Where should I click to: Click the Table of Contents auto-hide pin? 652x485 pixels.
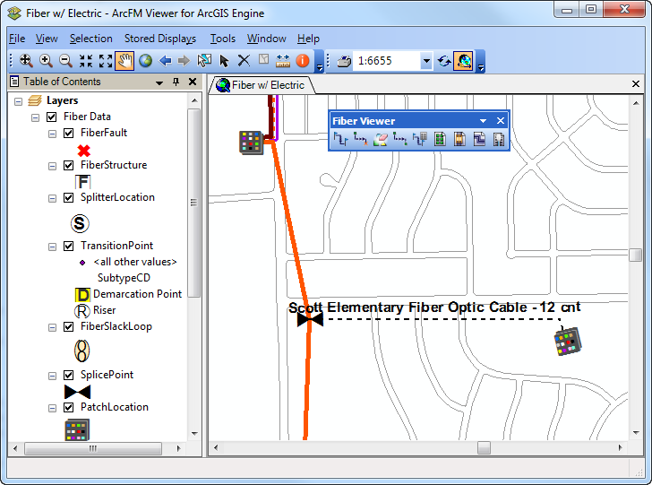click(176, 82)
